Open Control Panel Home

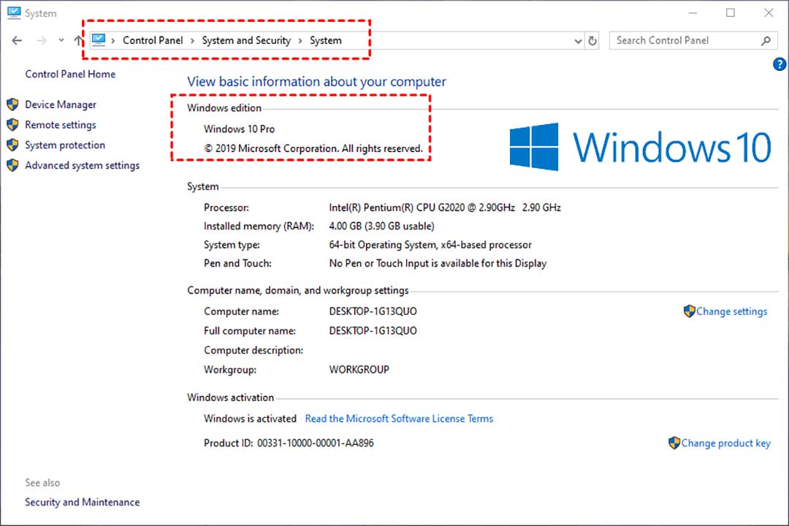pyautogui.click(x=70, y=74)
